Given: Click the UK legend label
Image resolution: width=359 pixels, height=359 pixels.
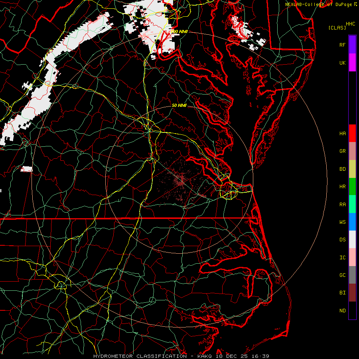Looking at the screenshot, I should click(x=343, y=63).
